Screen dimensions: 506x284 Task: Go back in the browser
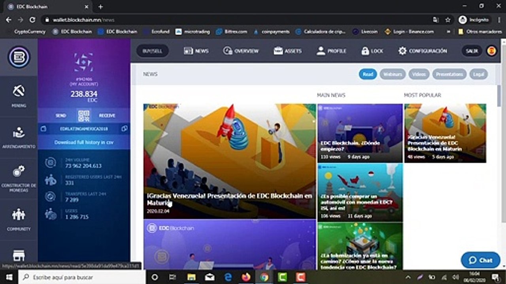8,20
